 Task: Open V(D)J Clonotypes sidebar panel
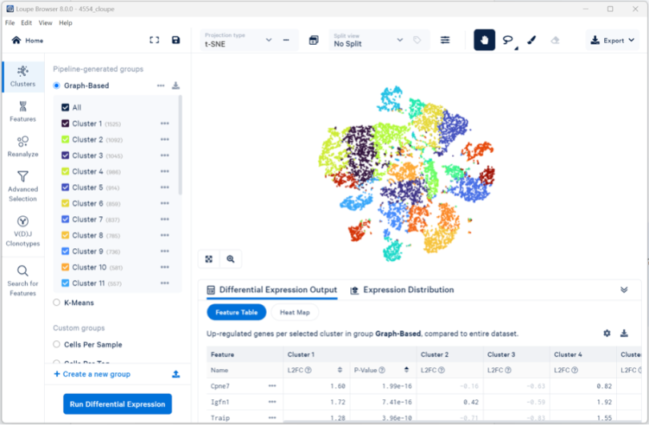22,230
